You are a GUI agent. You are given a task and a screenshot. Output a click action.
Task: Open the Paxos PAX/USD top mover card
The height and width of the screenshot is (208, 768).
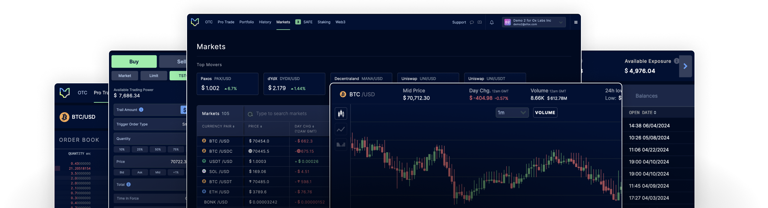click(x=227, y=84)
